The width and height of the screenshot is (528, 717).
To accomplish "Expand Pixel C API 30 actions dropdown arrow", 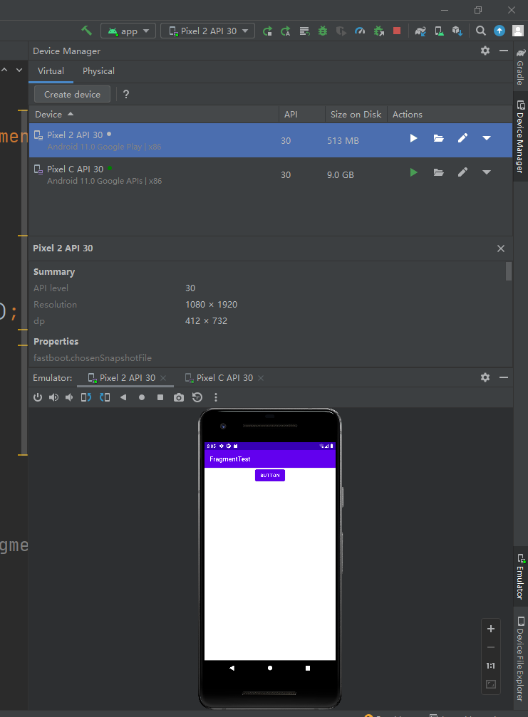I will (487, 172).
